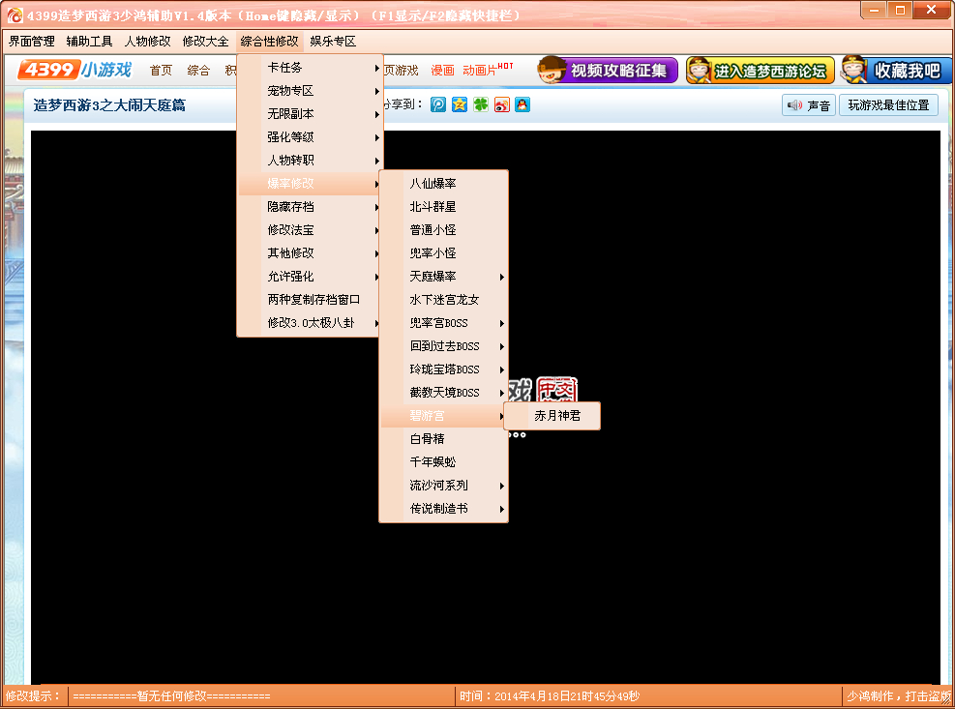Expand 玲珑宝塔BOSS submenu
Screen dimensions: 955x709
(x=443, y=369)
